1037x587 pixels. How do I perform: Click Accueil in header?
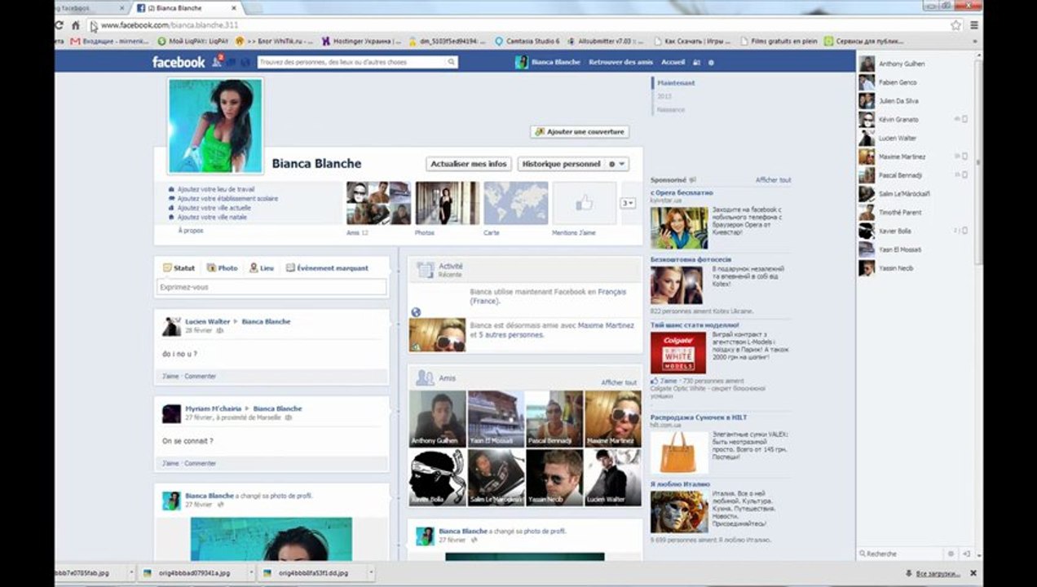(673, 62)
